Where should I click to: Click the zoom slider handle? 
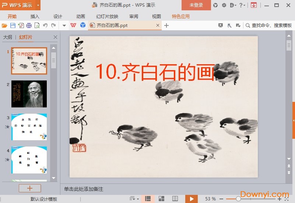click(238, 199)
